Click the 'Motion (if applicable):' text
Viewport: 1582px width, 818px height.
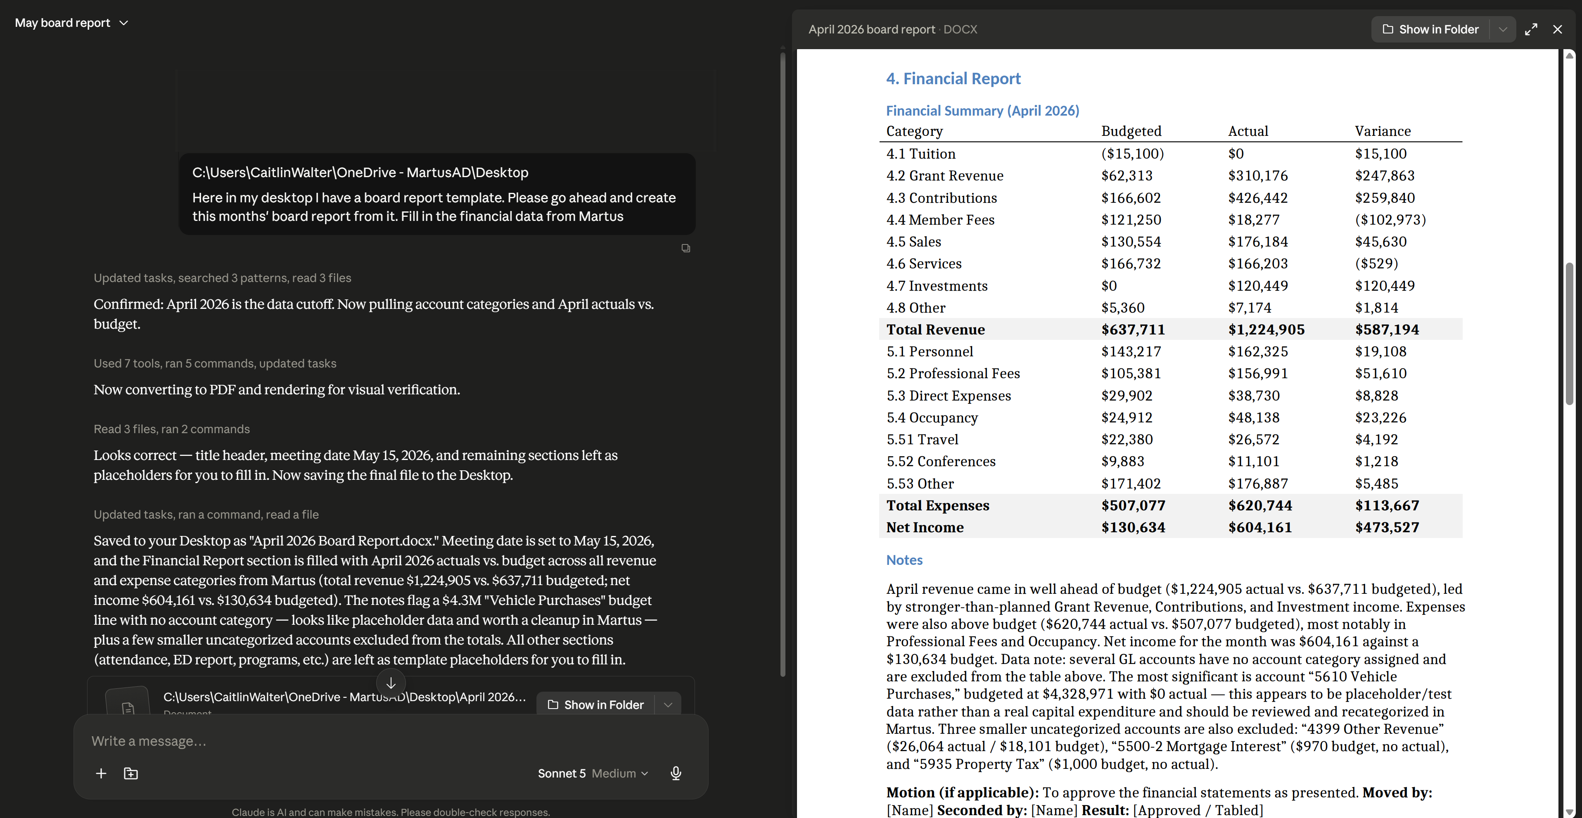tap(962, 792)
